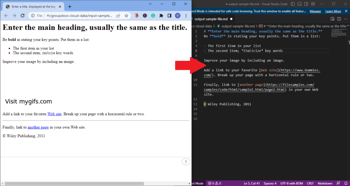Open Chrome Extensions puzzle icon
Viewport: 350px width, 186px height.
pos(161,16)
